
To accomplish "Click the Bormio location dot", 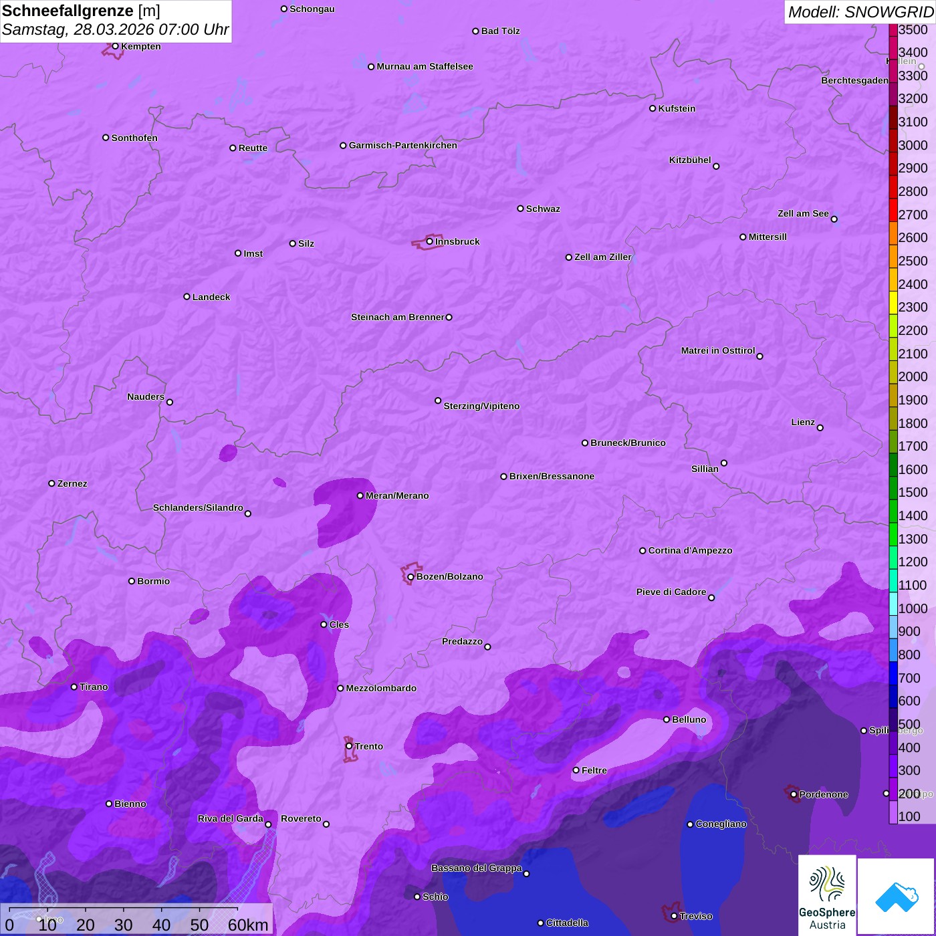I will point(132,581).
